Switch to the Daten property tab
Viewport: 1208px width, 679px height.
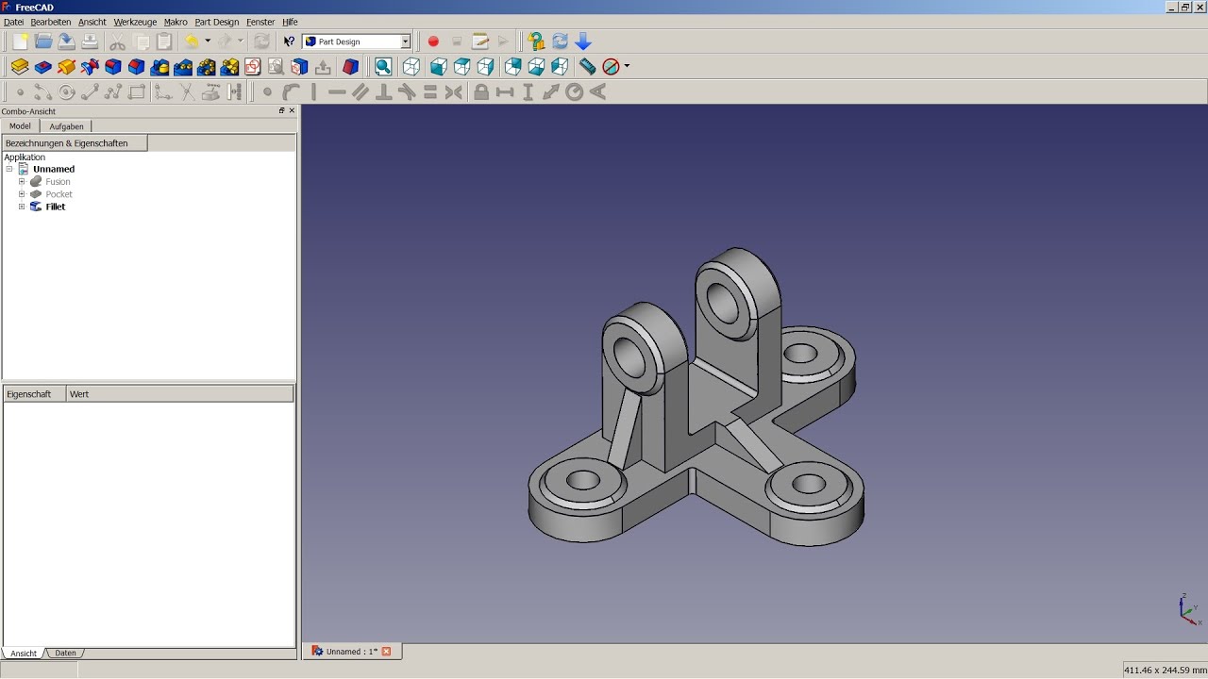coord(65,654)
